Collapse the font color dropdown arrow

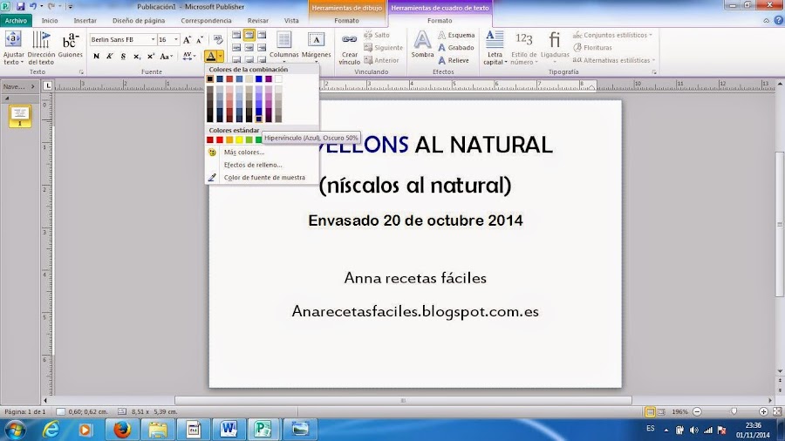pos(221,56)
